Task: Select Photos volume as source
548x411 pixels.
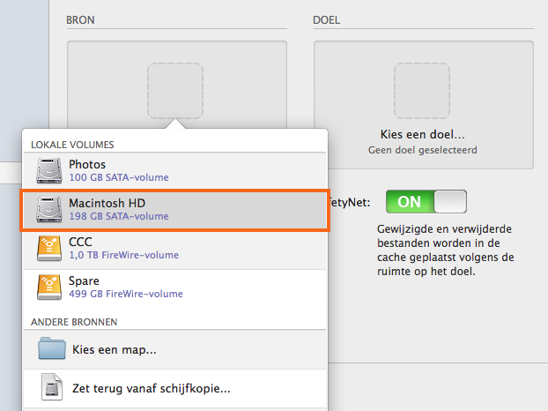Action: pyautogui.click(x=174, y=171)
